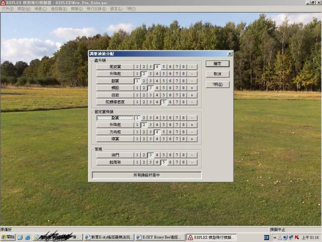Open the 遙控器(R) menu
Viewport: 322px width, 242px height.
[x=59, y=9]
